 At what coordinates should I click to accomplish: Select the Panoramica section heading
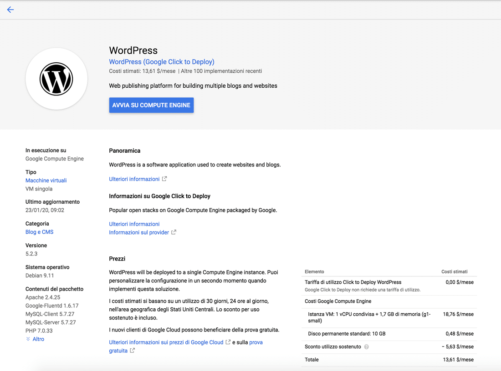pos(125,151)
